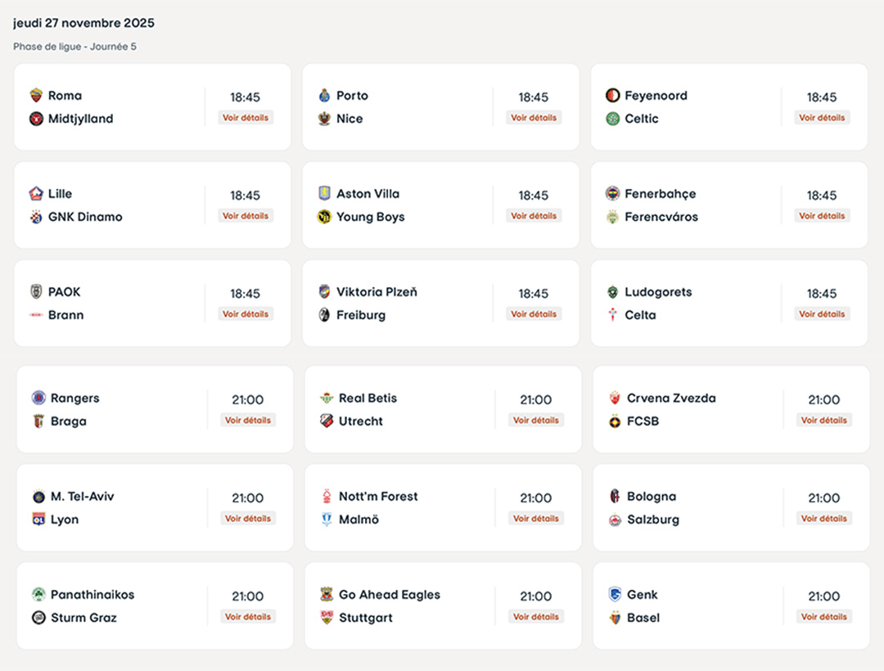Select the Rangers club logo
Viewport: 884px width, 671px height.
38,399
